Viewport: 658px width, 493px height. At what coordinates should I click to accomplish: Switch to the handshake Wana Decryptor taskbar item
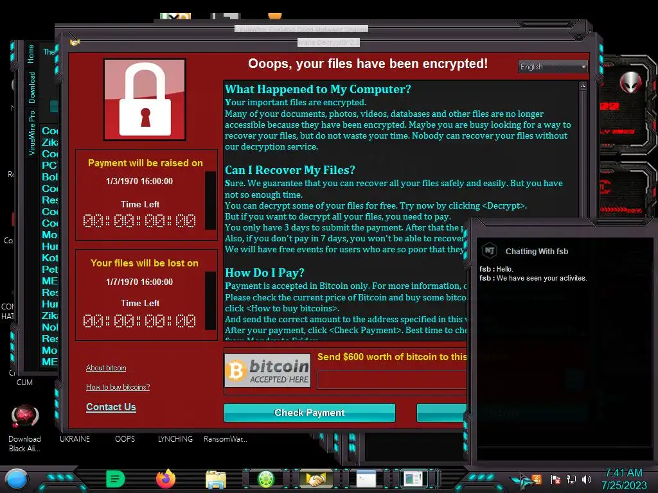tap(316, 479)
